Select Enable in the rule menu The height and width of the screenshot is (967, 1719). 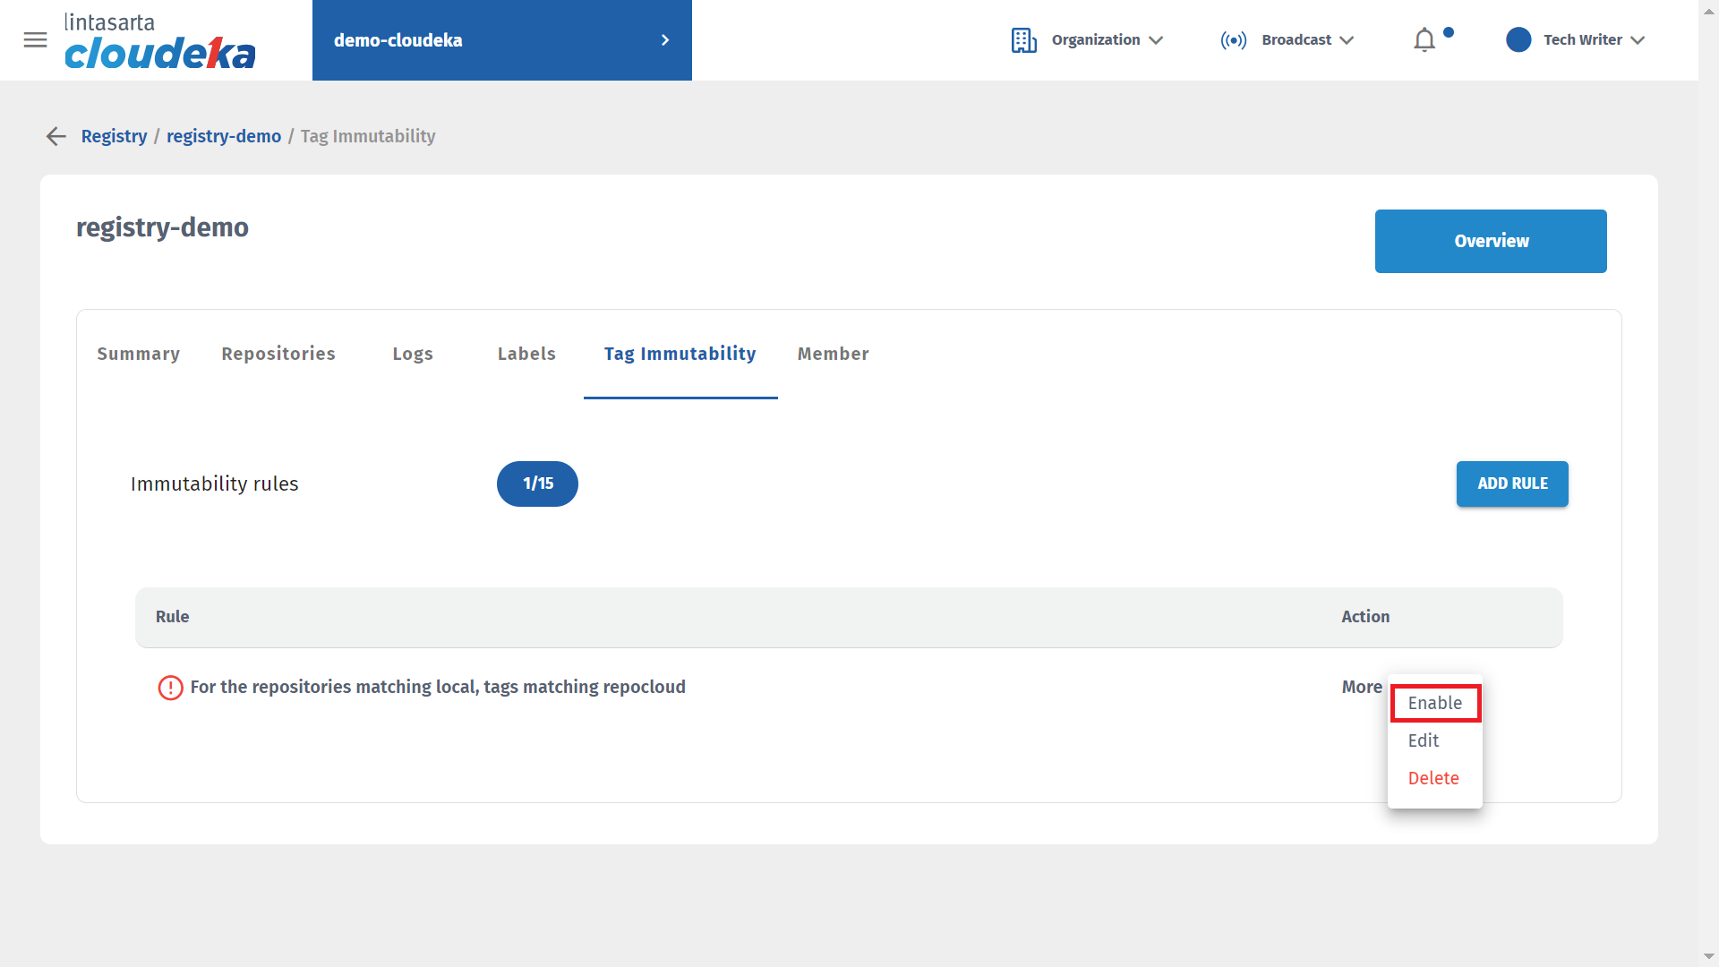[x=1434, y=704]
